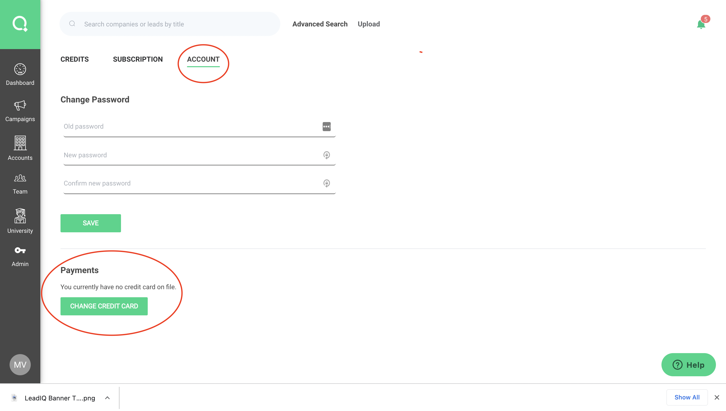Click the notification bell icon

(701, 25)
